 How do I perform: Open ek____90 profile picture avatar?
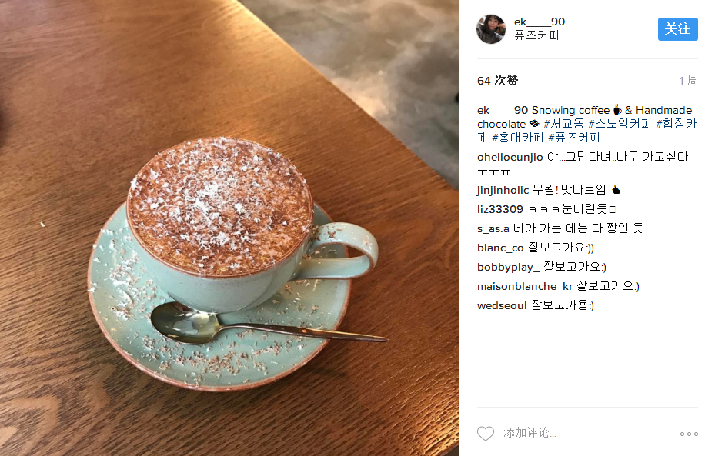click(x=491, y=29)
